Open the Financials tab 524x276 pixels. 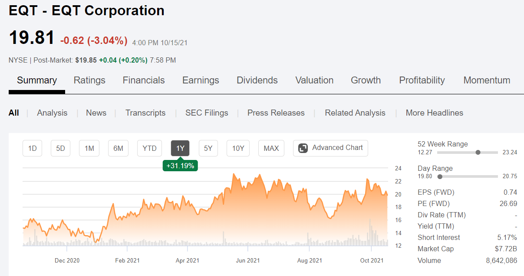point(144,80)
